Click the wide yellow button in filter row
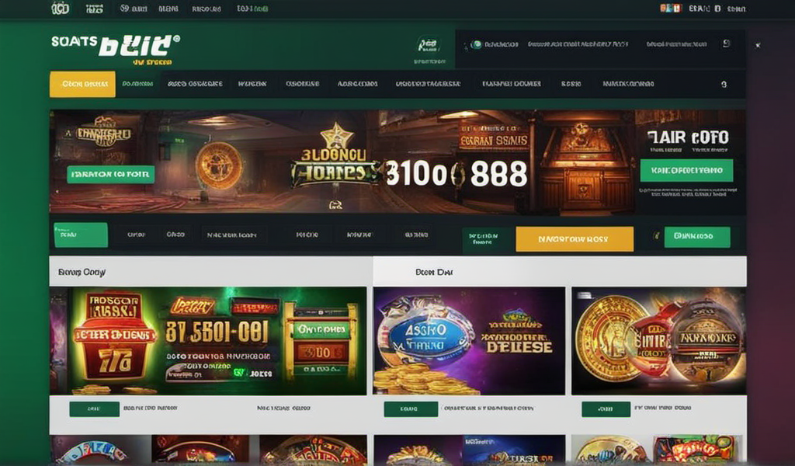Viewport: 795px width, 466px height. [x=575, y=239]
